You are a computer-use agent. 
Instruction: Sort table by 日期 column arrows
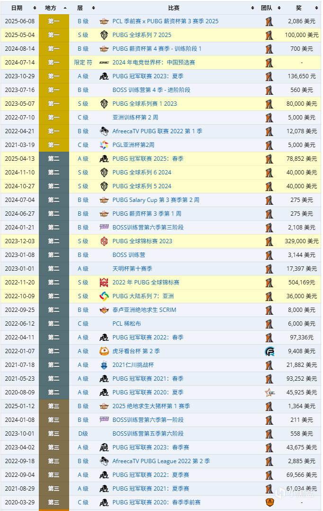pos(35,8)
